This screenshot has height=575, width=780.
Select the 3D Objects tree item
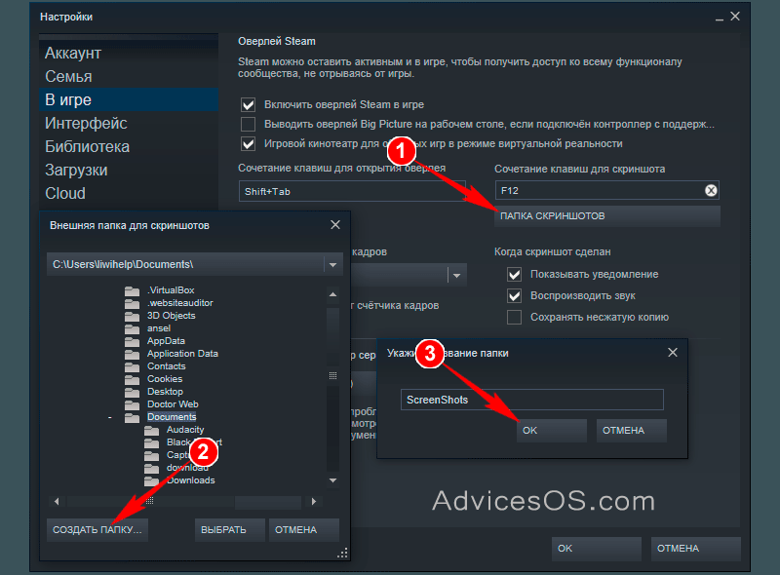point(172,316)
